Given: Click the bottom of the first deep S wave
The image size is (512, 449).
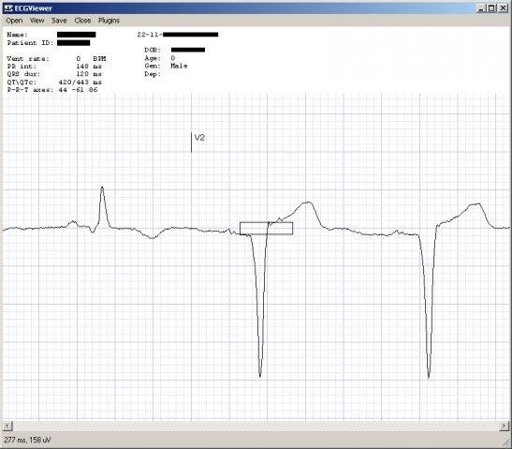Looking at the screenshot, I should [x=260, y=376].
